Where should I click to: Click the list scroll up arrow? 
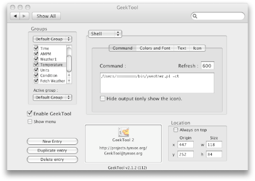click(x=69, y=75)
